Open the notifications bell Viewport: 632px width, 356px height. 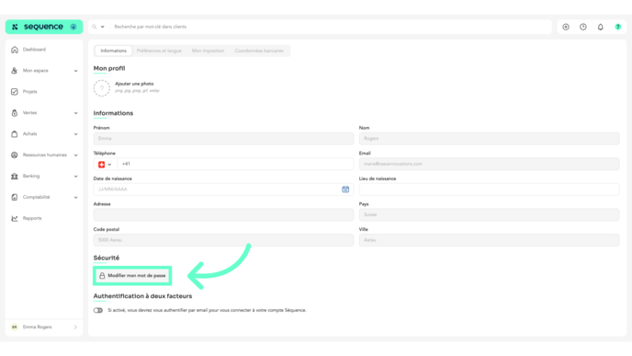(601, 27)
